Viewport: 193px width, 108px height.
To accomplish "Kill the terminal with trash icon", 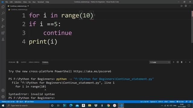I will coord(182,62).
